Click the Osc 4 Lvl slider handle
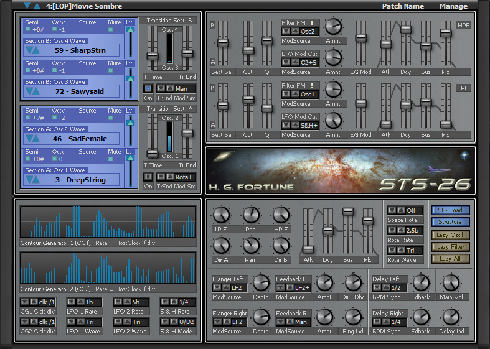This screenshot has width=490, height=349. coord(130,30)
